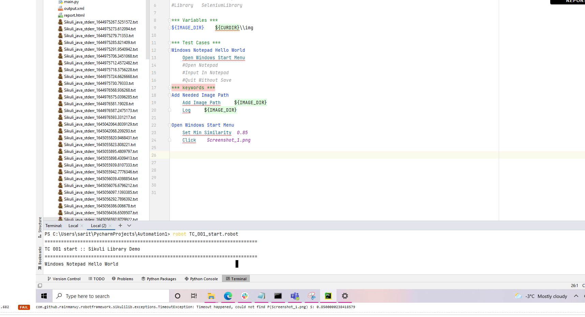The width and height of the screenshot is (585, 317).
Task: Open report.html from the project tree
Action: click(74, 15)
